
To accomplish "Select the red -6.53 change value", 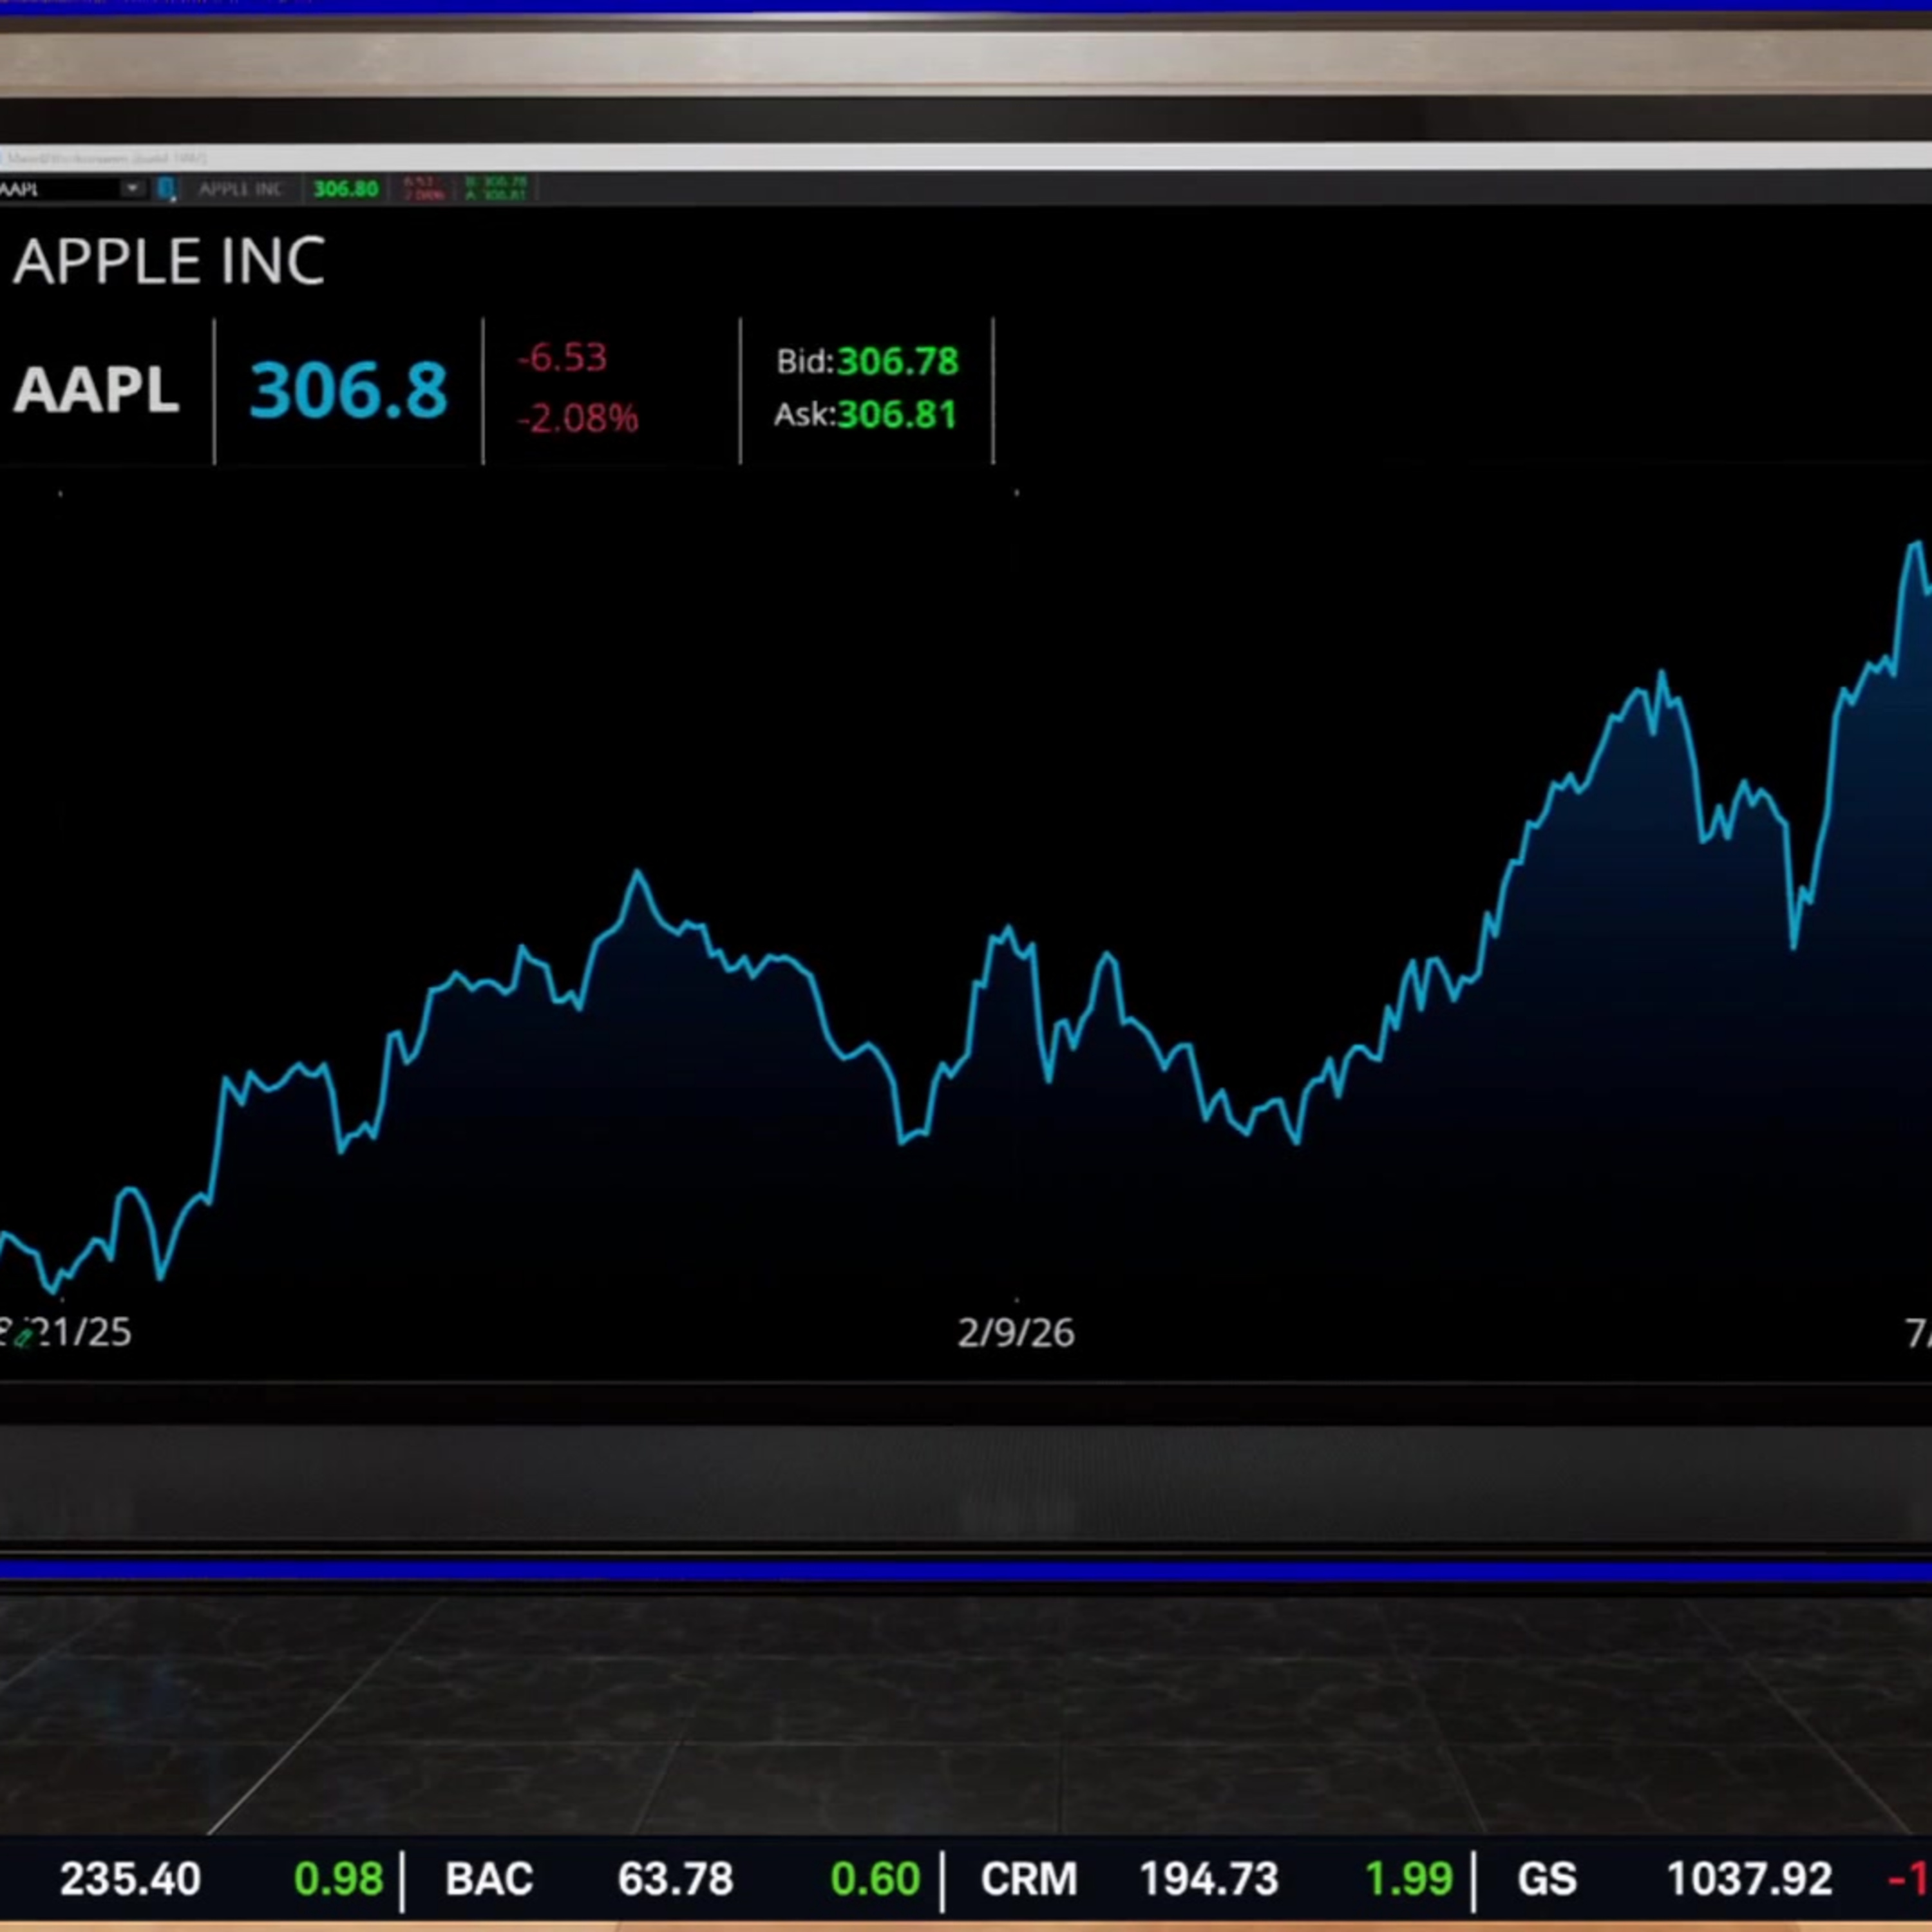I will 562,358.
